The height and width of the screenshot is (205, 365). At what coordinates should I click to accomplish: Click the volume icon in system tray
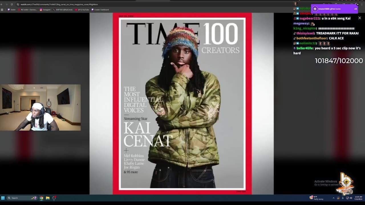pyautogui.click(x=351, y=198)
